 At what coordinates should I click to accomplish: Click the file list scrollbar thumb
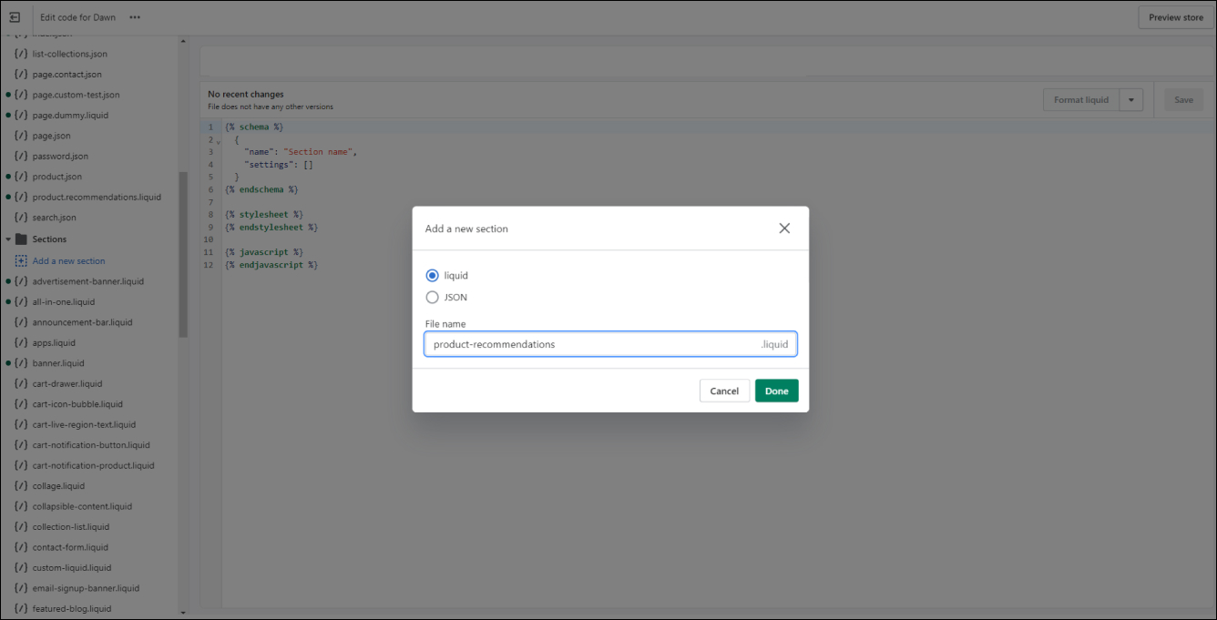[x=183, y=255]
